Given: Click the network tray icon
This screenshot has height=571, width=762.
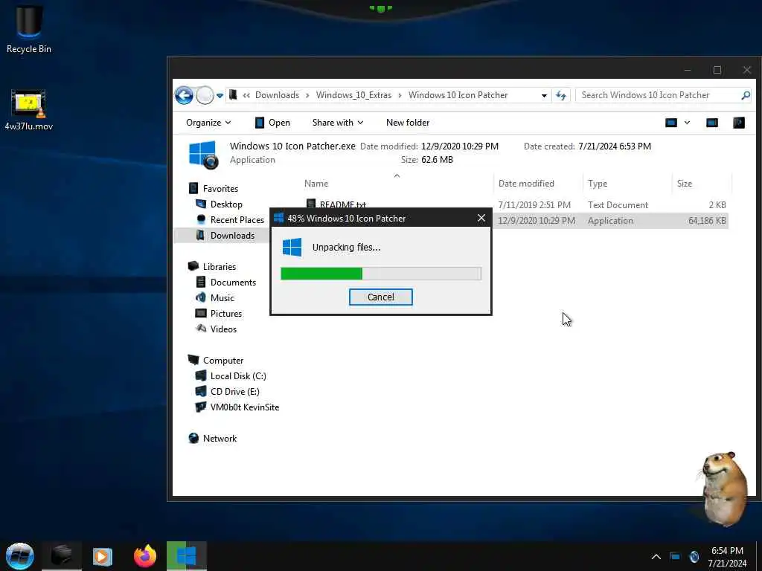Looking at the screenshot, I should point(675,556).
